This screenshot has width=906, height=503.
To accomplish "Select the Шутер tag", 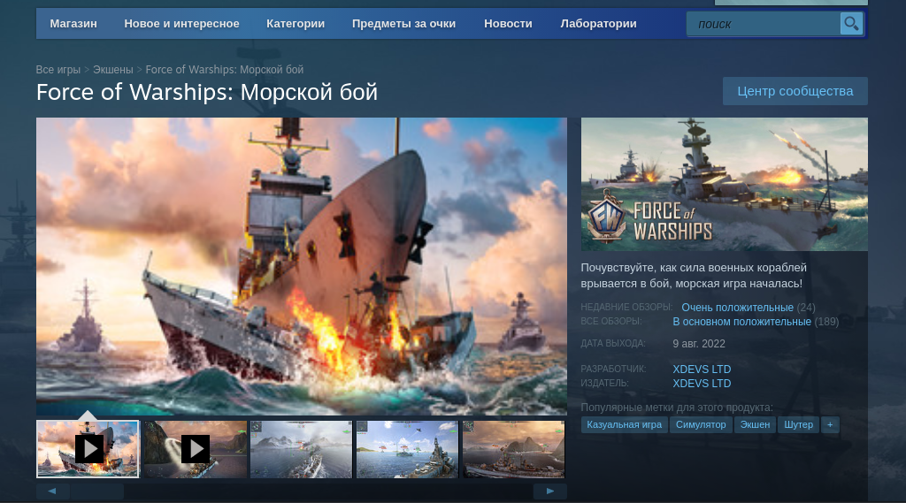I will (x=798, y=424).
